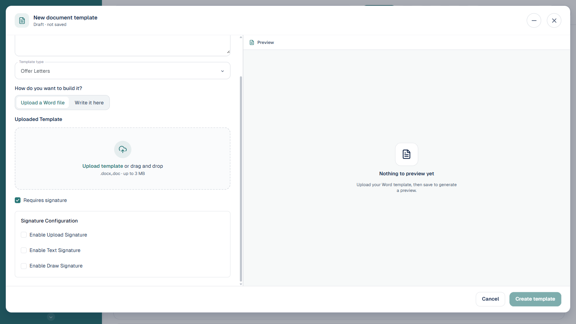Uncheck the Requires signature checkbox
This screenshot has width=576, height=324.
18,200
